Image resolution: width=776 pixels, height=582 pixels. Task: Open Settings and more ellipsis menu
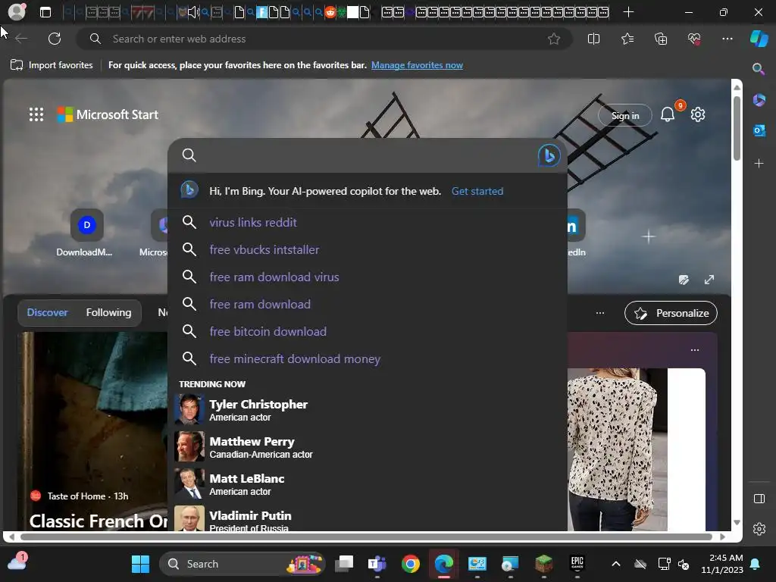tap(727, 39)
